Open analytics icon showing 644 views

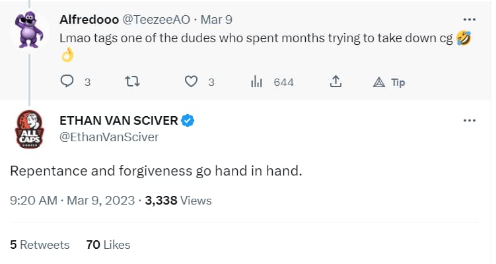click(256, 82)
